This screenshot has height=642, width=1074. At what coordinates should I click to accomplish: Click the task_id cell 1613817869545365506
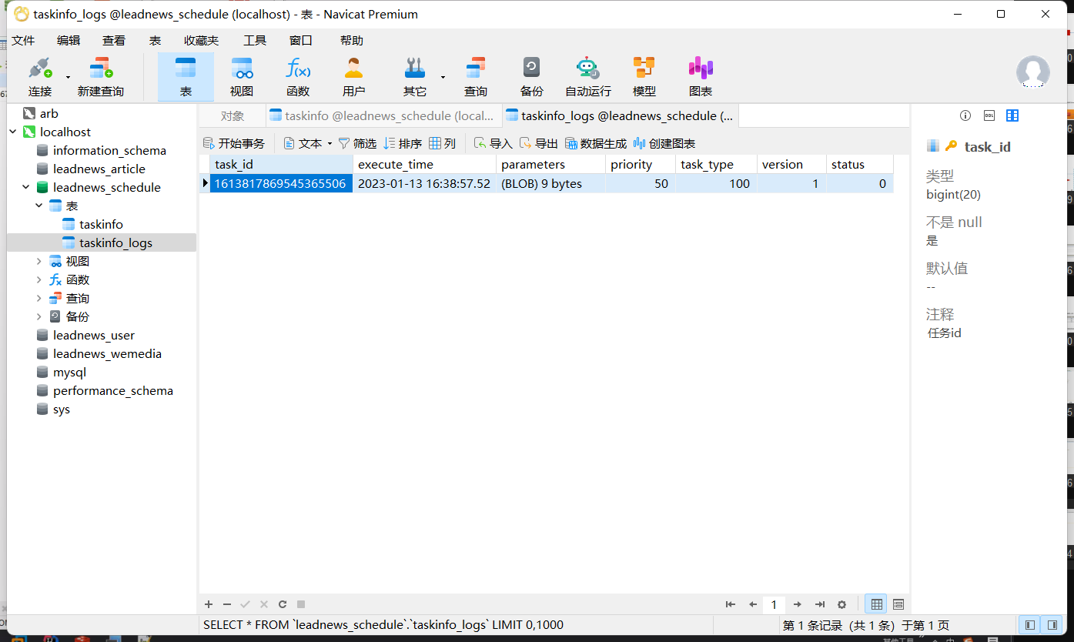pyautogui.click(x=281, y=183)
